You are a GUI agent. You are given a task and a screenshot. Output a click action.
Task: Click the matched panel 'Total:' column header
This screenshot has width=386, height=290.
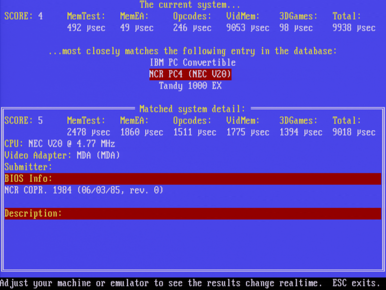pos(347,121)
